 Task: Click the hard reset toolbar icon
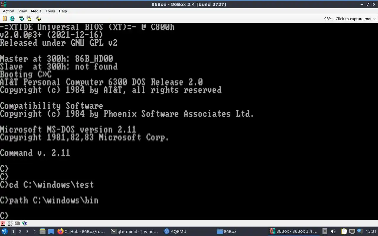click(12, 19)
